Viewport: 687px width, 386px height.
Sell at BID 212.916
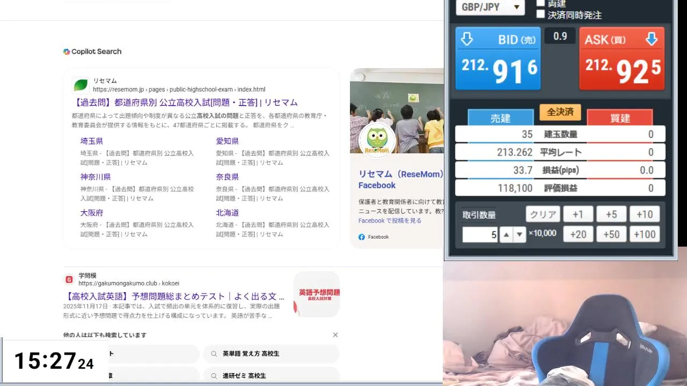point(498,58)
